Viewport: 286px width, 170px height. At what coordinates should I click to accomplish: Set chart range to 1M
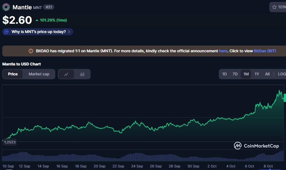click(246, 74)
